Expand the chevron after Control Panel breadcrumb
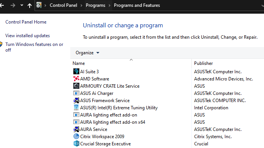Screen dimensions: 264x148 click(x=82, y=5)
